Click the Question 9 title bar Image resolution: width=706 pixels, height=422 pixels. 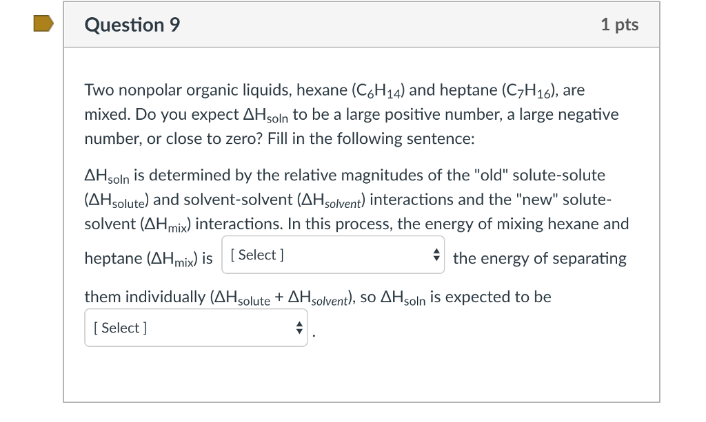(x=362, y=24)
